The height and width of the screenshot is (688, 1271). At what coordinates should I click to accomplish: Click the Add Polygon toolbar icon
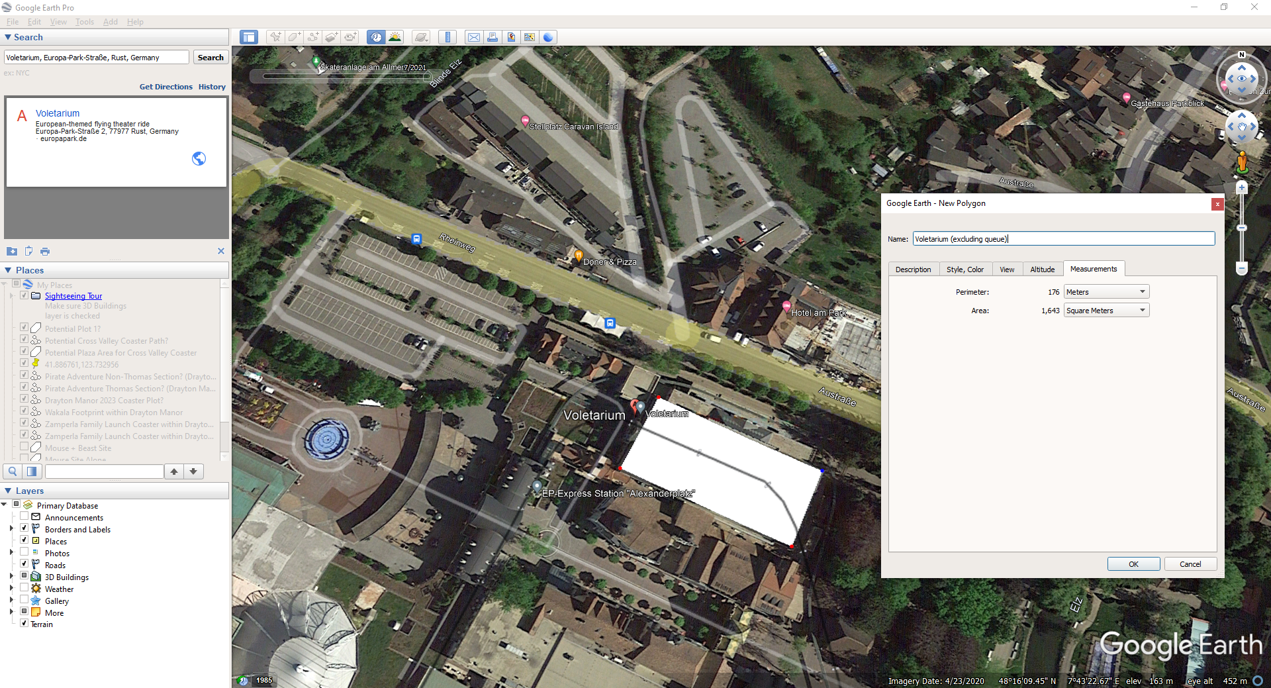point(294,37)
